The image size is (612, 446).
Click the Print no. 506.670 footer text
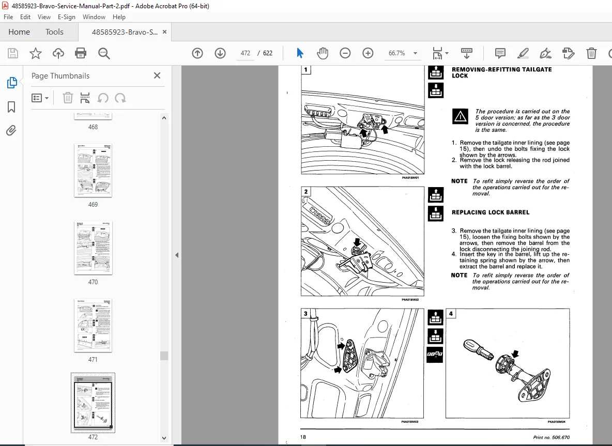551,437
